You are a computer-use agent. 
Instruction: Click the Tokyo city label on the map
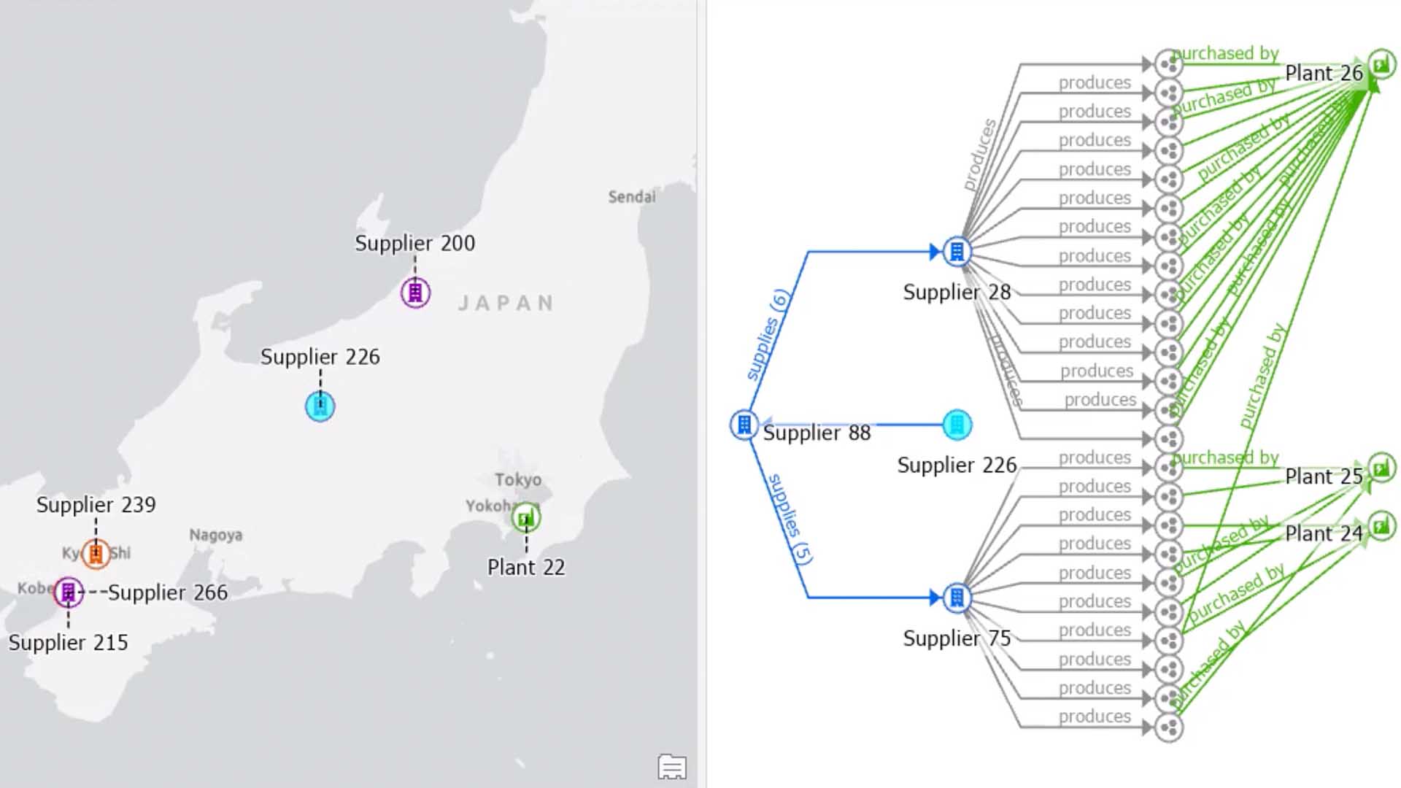tap(518, 479)
